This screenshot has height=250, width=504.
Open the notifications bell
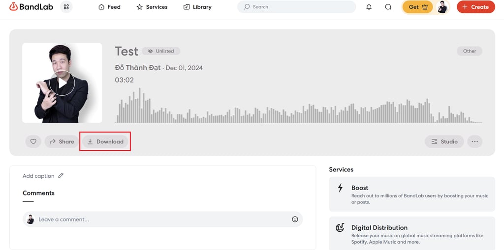click(369, 7)
